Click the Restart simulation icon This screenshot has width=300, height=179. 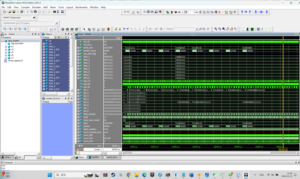click(186, 12)
